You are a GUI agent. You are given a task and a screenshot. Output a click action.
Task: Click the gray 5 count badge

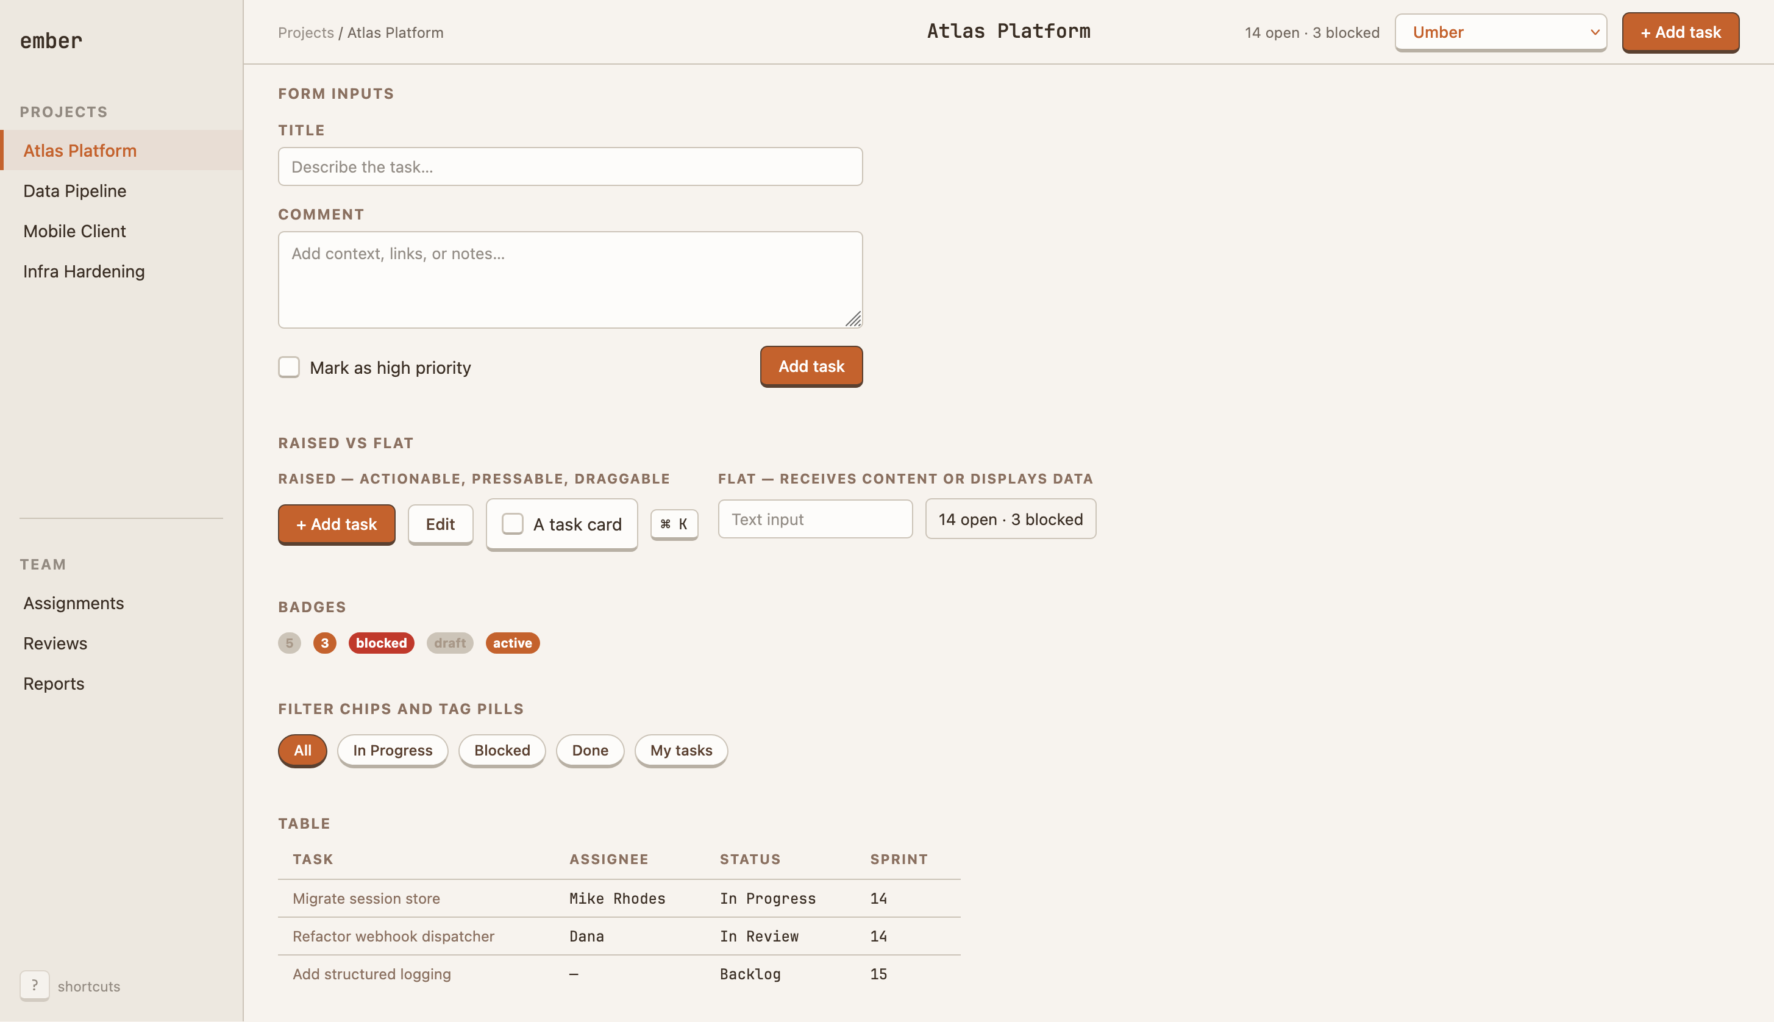point(289,643)
